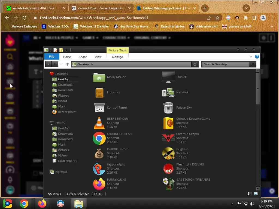The height and width of the screenshot is (209, 279).
Task: Select the Chinese Drought Game mahjong shortcut
Action: 168,123
